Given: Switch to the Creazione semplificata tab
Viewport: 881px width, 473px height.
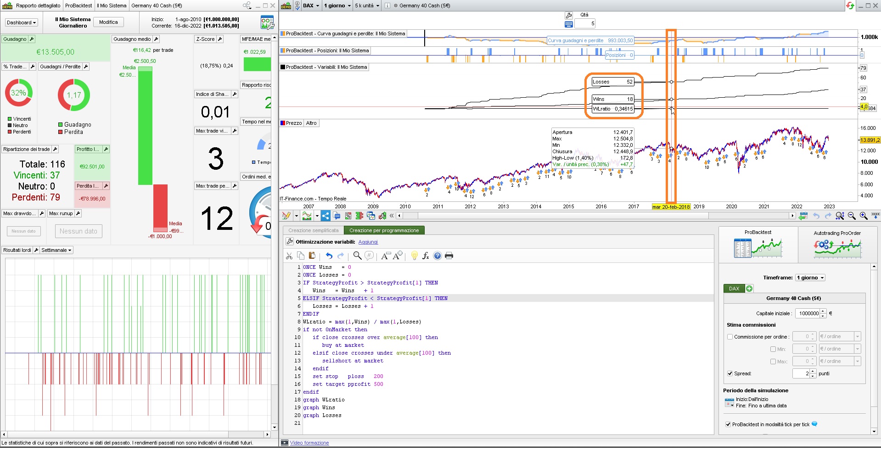Looking at the screenshot, I should click(314, 230).
